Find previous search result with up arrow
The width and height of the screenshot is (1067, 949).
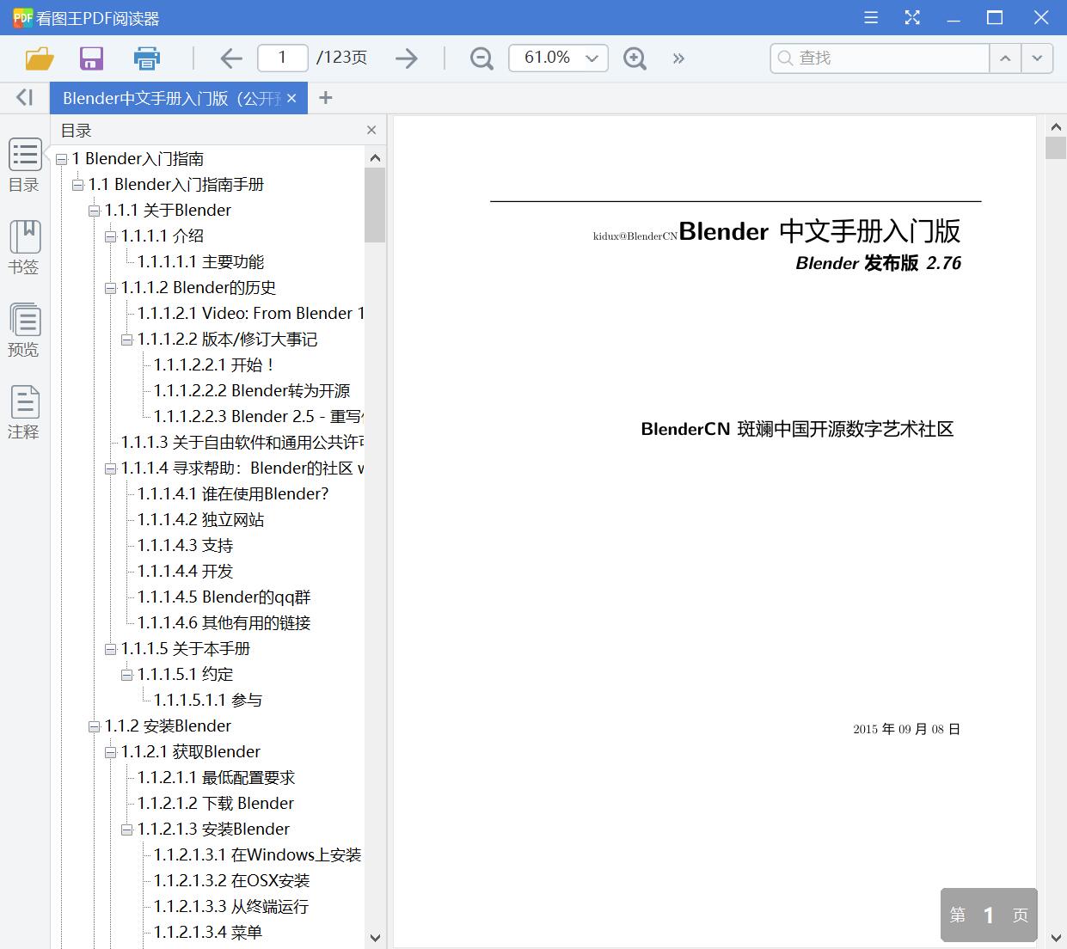click(x=1005, y=58)
